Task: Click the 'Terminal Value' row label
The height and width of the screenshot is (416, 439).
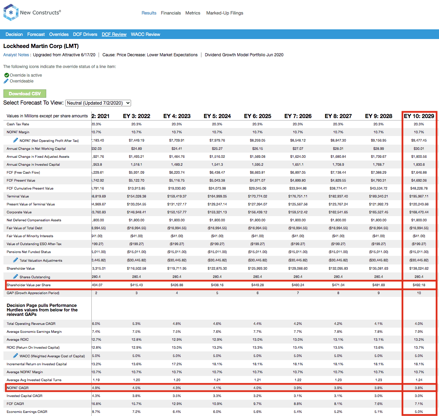Action: (18, 196)
